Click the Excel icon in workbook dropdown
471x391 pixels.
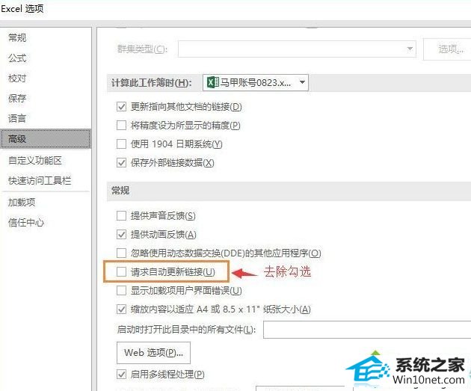point(213,82)
